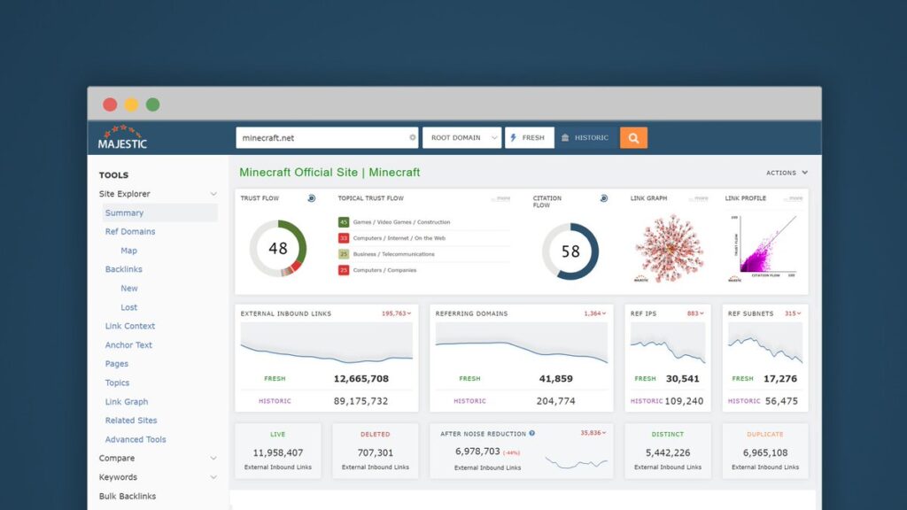Click the Computers / Internet 33 badge
This screenshot has width=907, height=510.
tap(344, 237)
